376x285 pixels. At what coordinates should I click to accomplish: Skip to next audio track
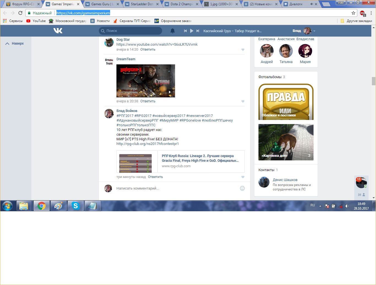click(198, 31)
